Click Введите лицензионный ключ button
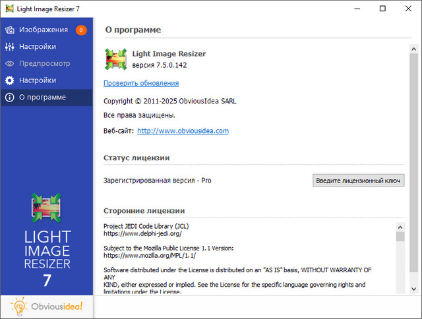The width and height of the screenshot is (422, 319). pyautogui.click(x=358, y=181)
